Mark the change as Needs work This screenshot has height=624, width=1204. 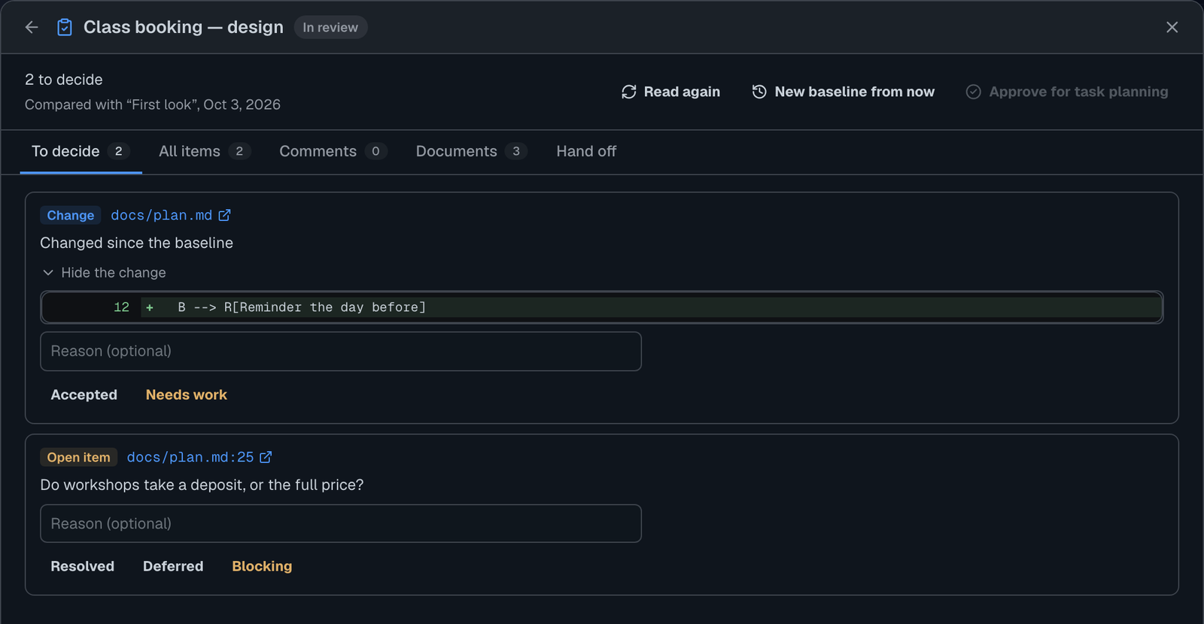click(x=187, y=395)
